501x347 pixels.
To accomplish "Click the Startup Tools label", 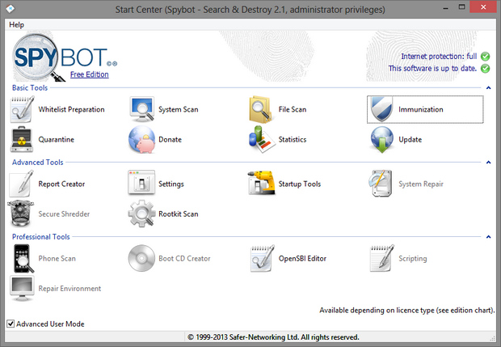I will pyautogui.click(x=300, y=184).
